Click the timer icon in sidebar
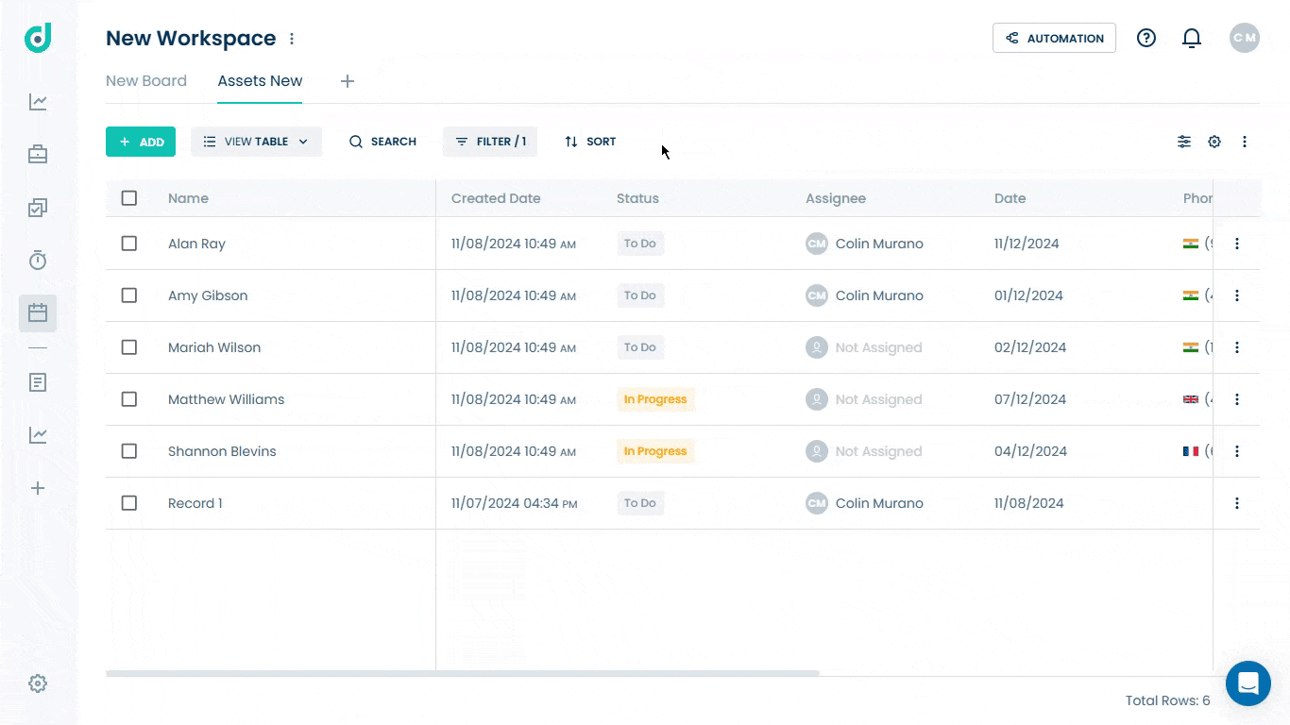The height and width of the screenshot is (725, 1290). click(38, 261)
